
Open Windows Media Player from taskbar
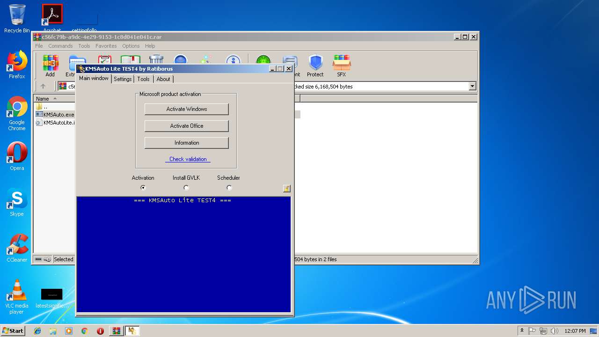coord(69,331)
